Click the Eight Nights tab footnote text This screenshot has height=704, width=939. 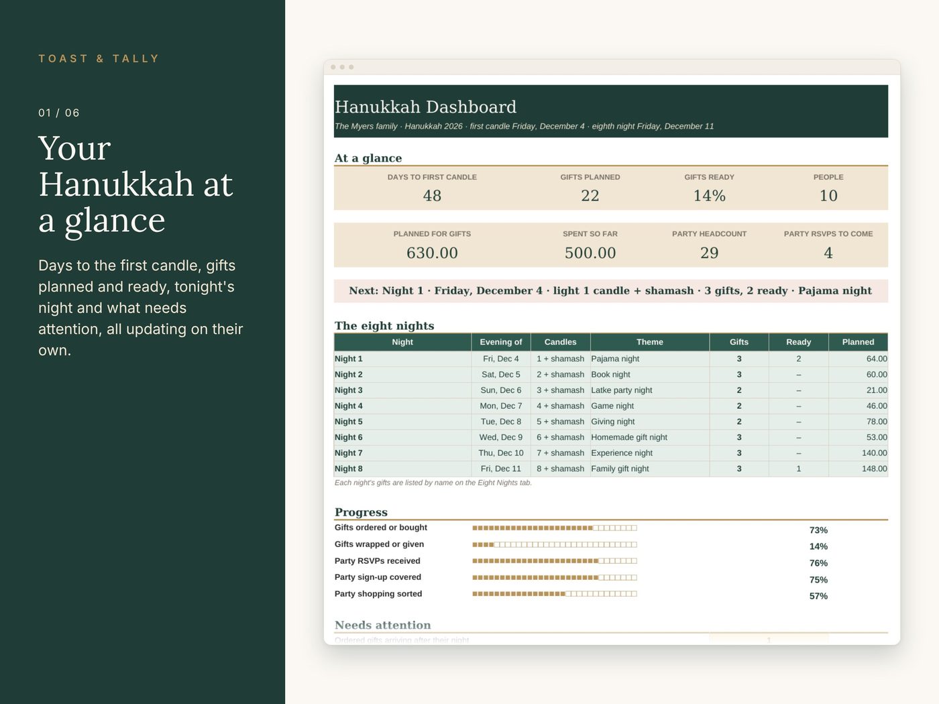(x=433, y=483)
